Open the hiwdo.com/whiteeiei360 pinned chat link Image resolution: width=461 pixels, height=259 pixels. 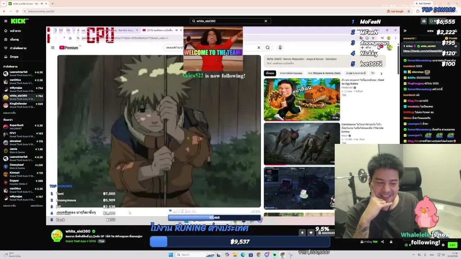(x=422, y=51)
